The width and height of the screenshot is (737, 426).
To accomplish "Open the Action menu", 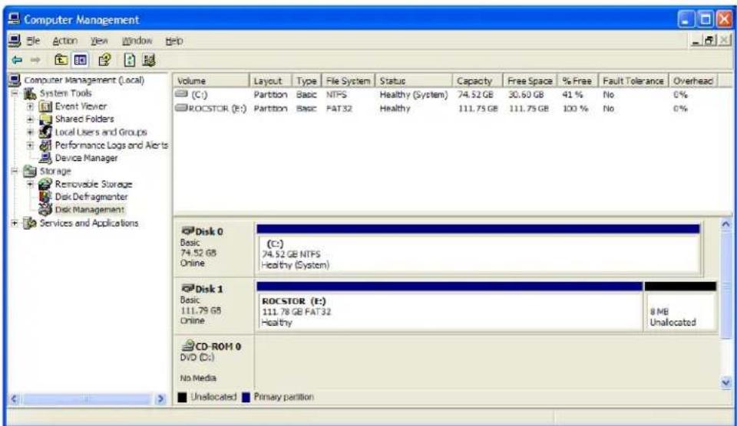I will click(64, 41).
